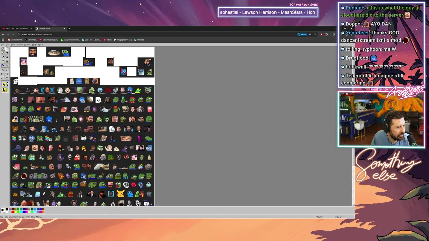Click the Install app button
Viewport: 429px width, 241px height.
(x=302, y=34)
